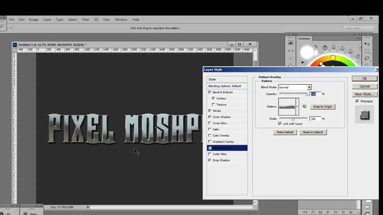The width and height of the screenshot is (383, 215).
Task: Open the Blend Mode dropdown
Action: pos(295,87)
